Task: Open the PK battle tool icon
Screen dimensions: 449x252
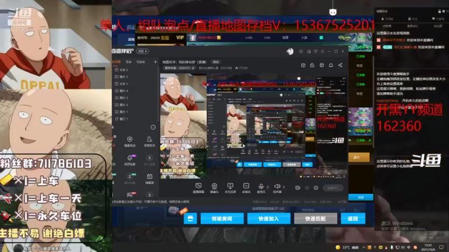Action: 130,194
